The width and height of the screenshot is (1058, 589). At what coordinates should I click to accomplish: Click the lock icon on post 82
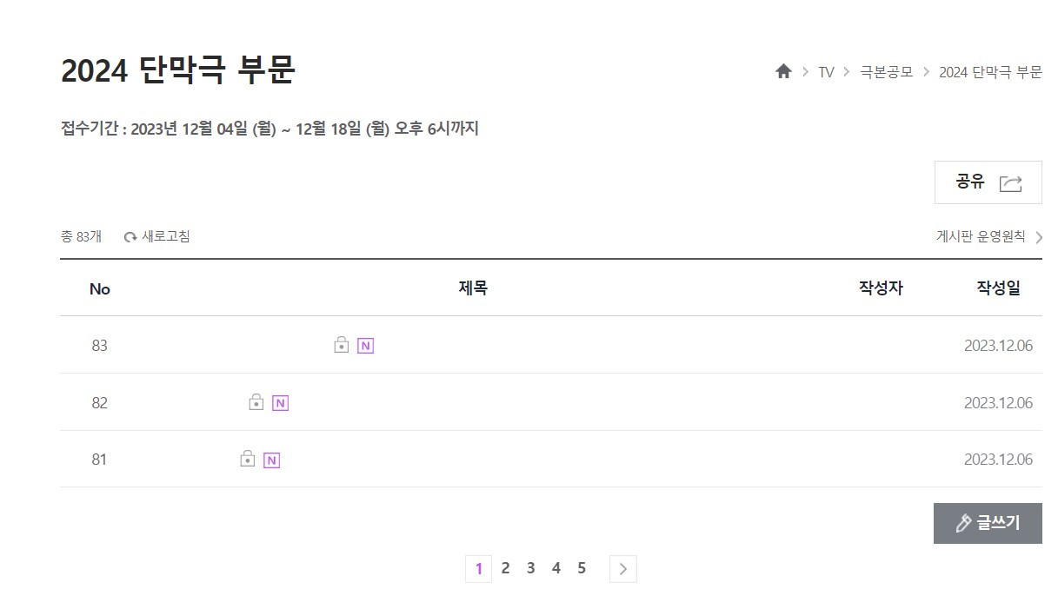[x=256, y=402]
